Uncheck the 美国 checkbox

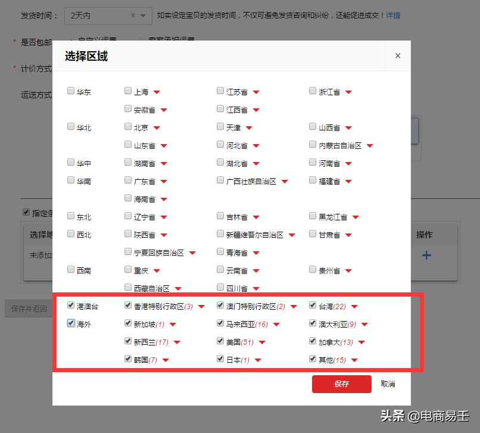coord(220,341)
